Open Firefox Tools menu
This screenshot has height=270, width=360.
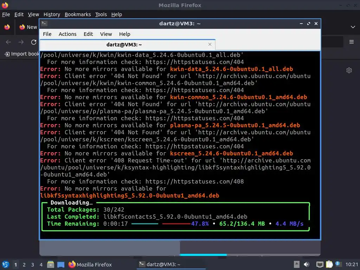point(101,14)
